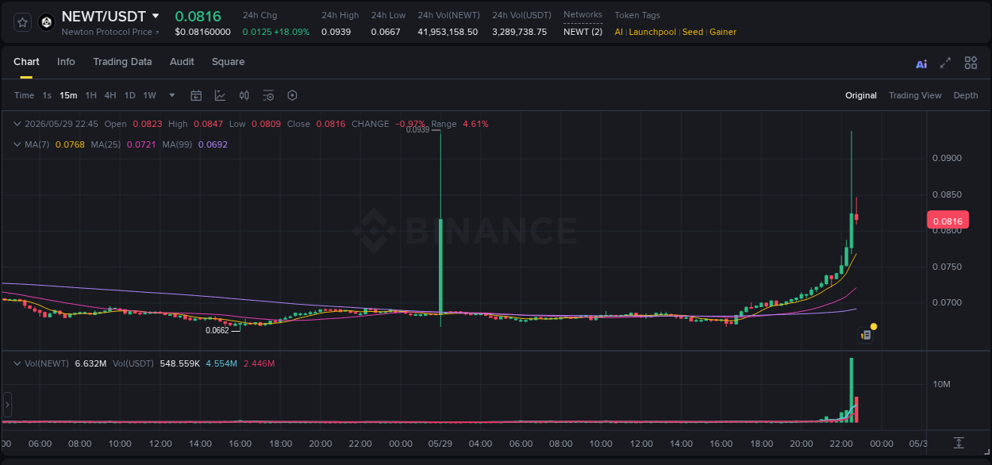Click the NEWT token logo
The image size is (992, 465).
[46, 22]
